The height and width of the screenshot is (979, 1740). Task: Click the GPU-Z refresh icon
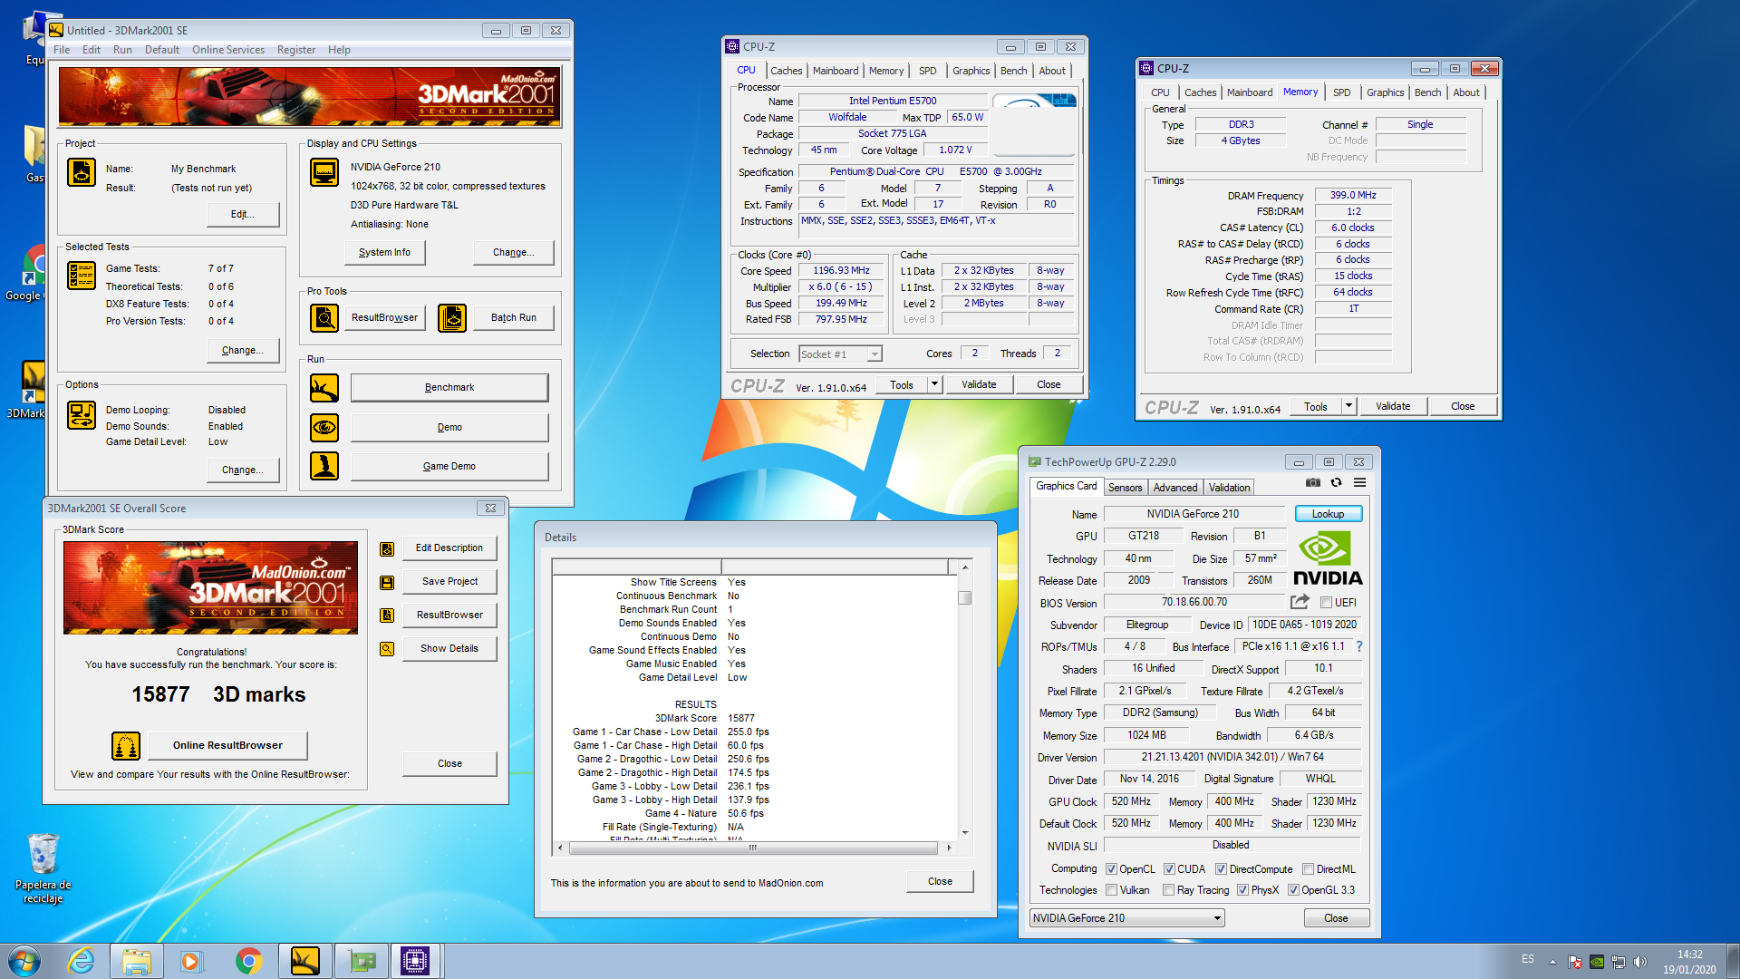[x=1336, y=483]
